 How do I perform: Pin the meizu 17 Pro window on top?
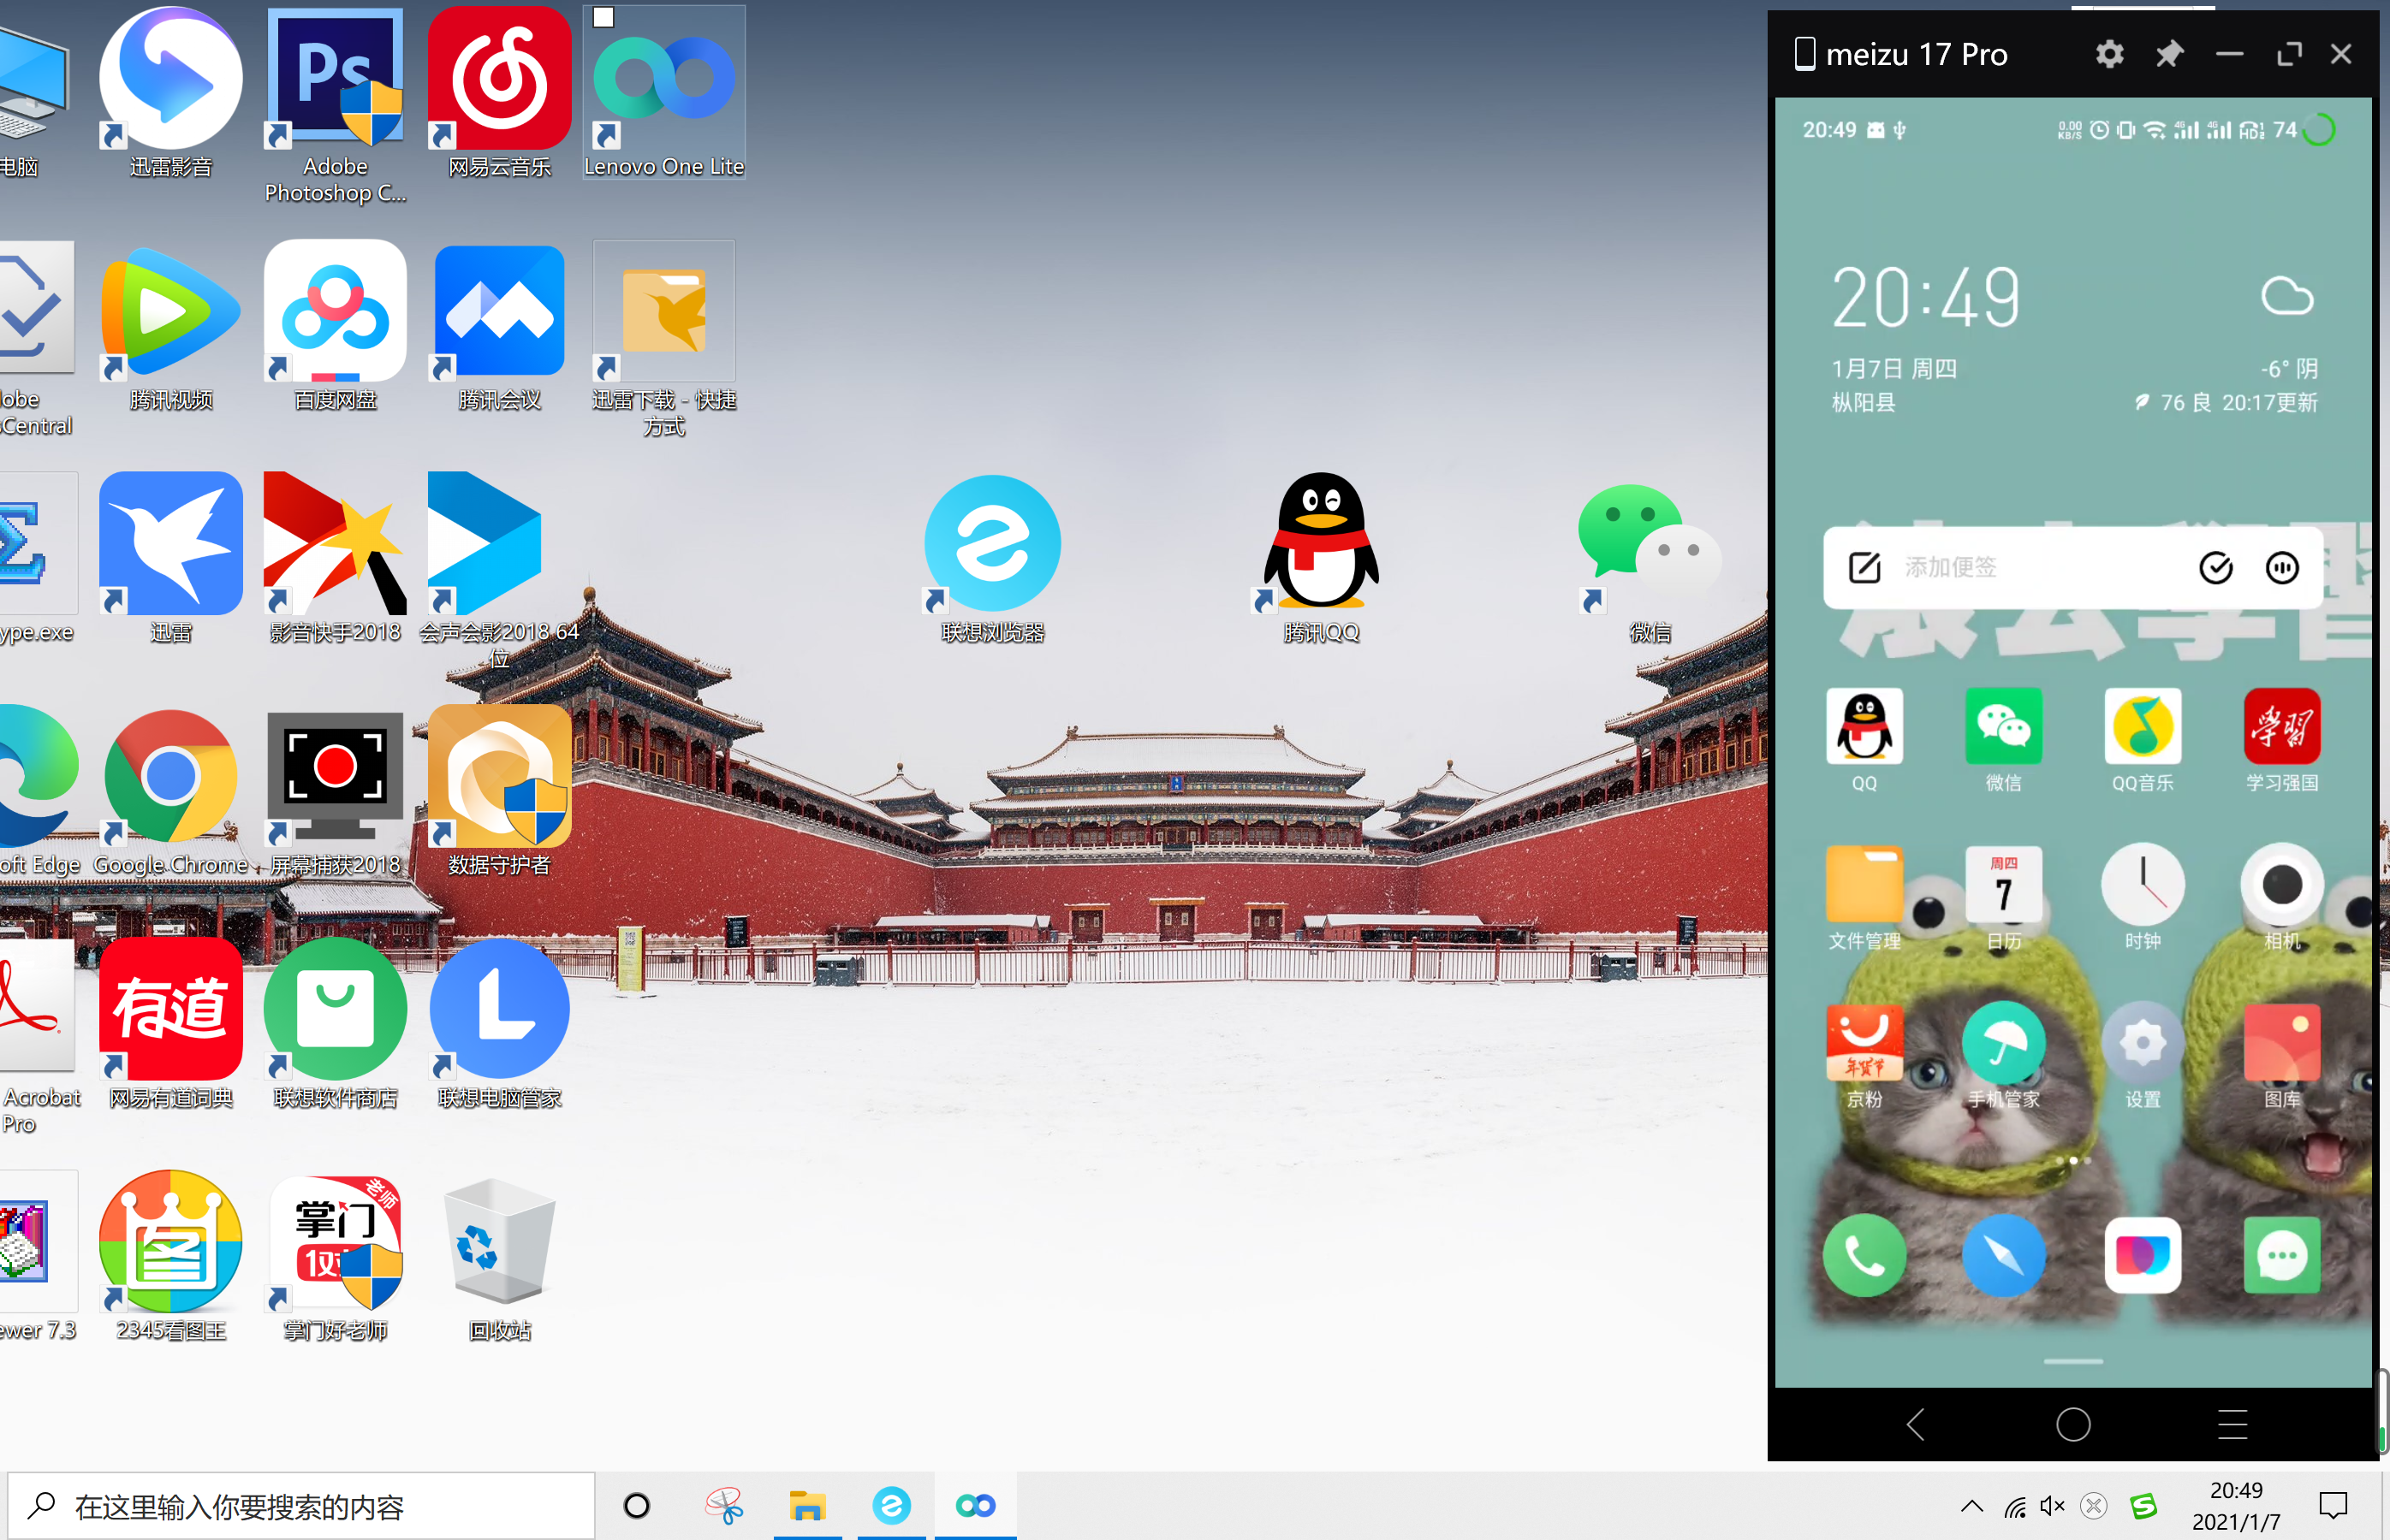pos(2169,54)
